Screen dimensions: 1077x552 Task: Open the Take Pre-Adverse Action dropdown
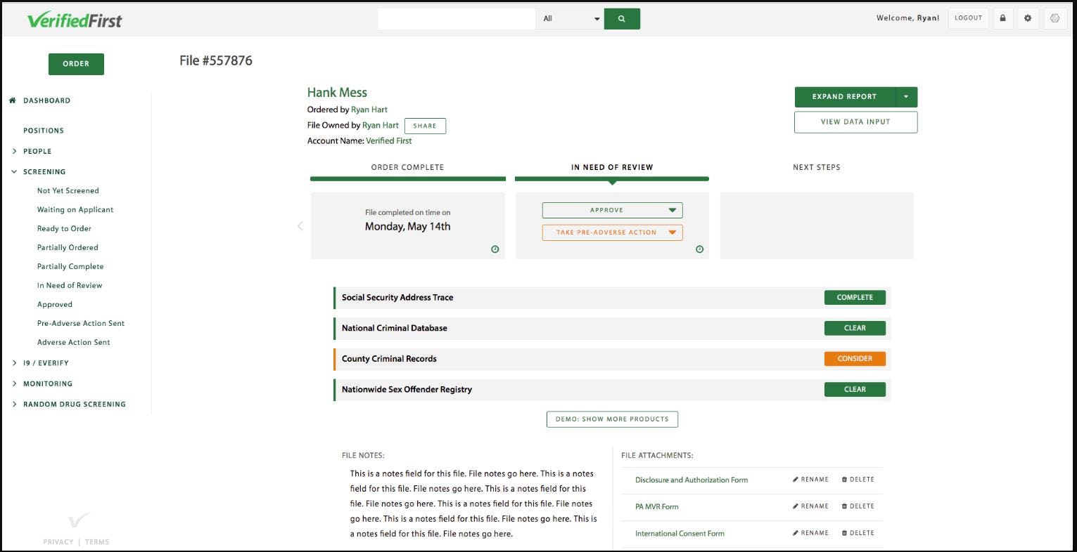[672, 232]
